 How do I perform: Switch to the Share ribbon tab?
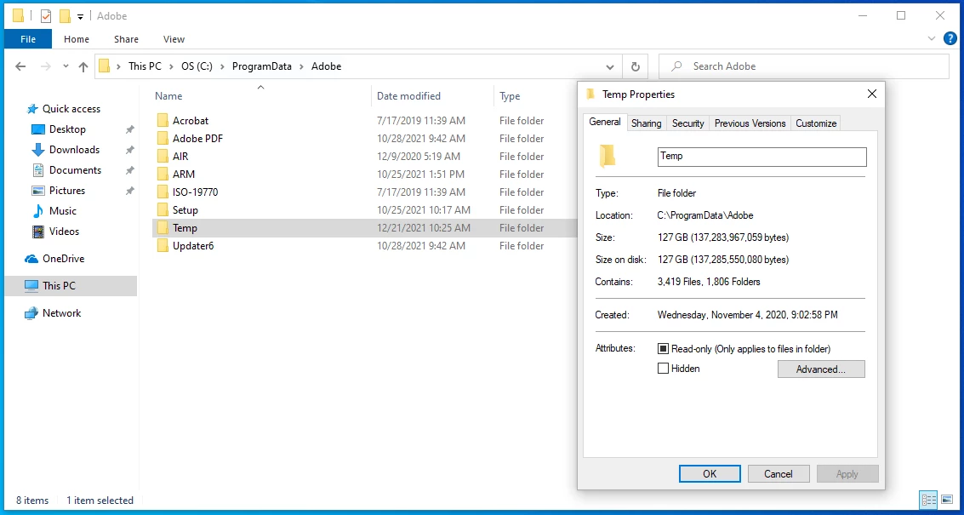126,39
